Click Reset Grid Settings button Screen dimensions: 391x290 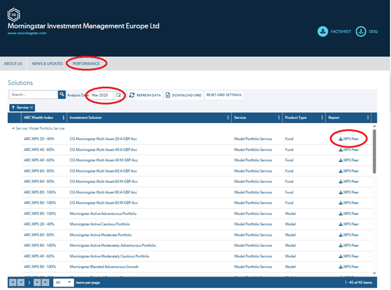(224, 95)
